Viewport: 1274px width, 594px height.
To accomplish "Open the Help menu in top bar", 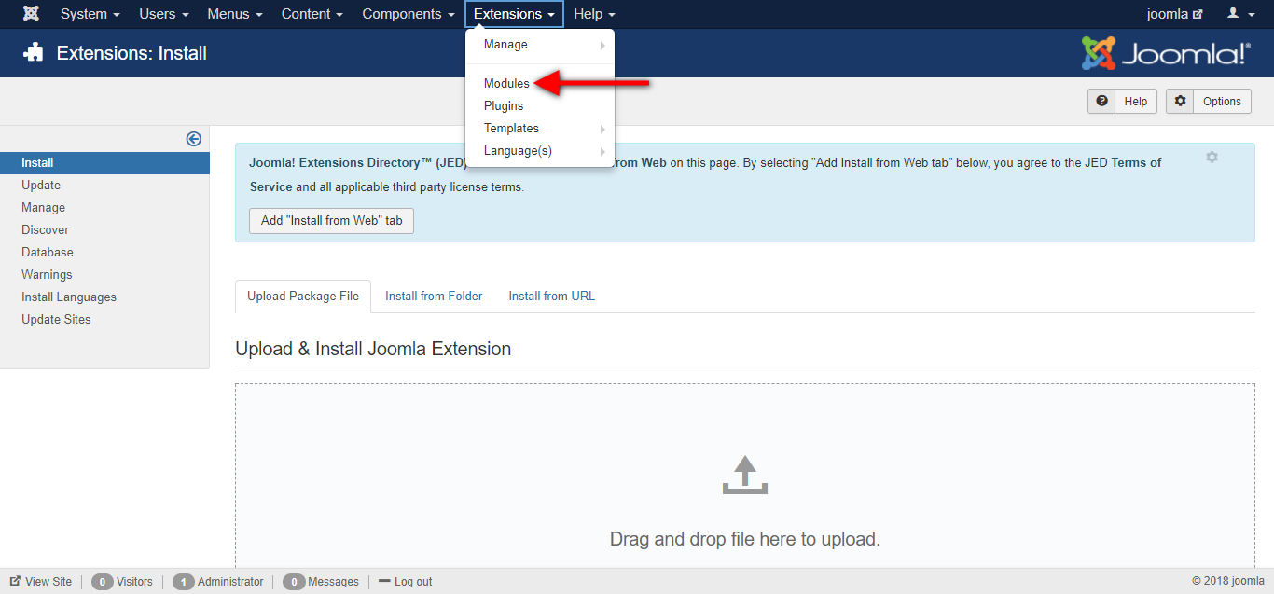I will pyautogui.click(x=594, y=14).
